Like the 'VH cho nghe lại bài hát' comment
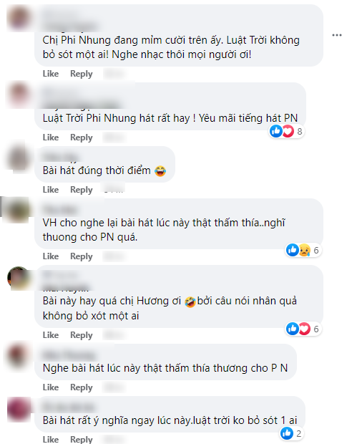 [51, 256]
